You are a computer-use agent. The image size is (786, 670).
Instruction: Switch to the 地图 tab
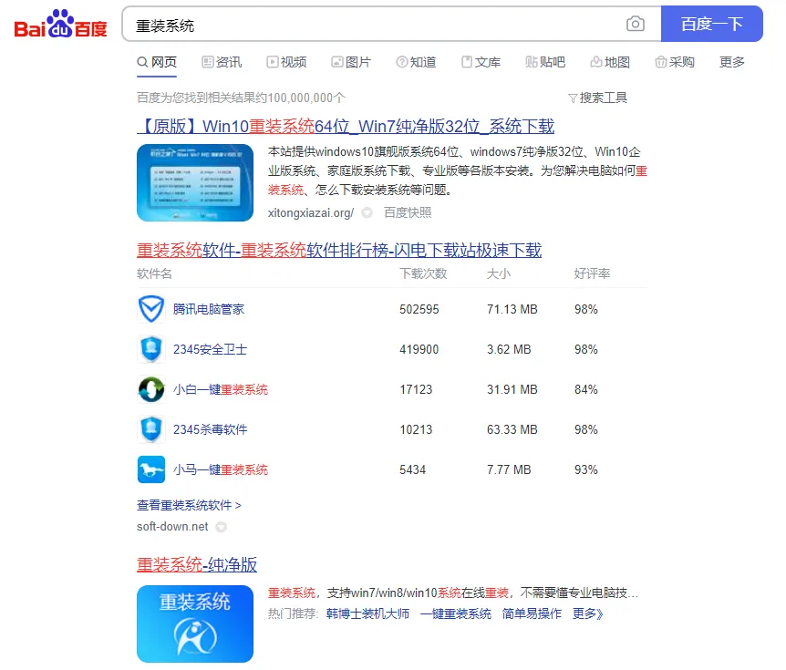pyautogui.click(x=610, y=62)
